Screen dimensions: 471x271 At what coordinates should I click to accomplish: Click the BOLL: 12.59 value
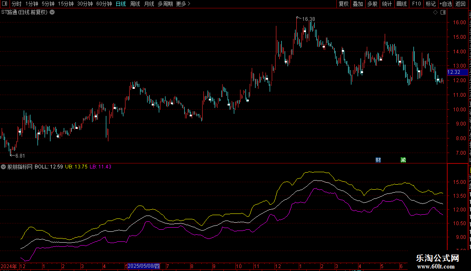[x=49, y=167]
